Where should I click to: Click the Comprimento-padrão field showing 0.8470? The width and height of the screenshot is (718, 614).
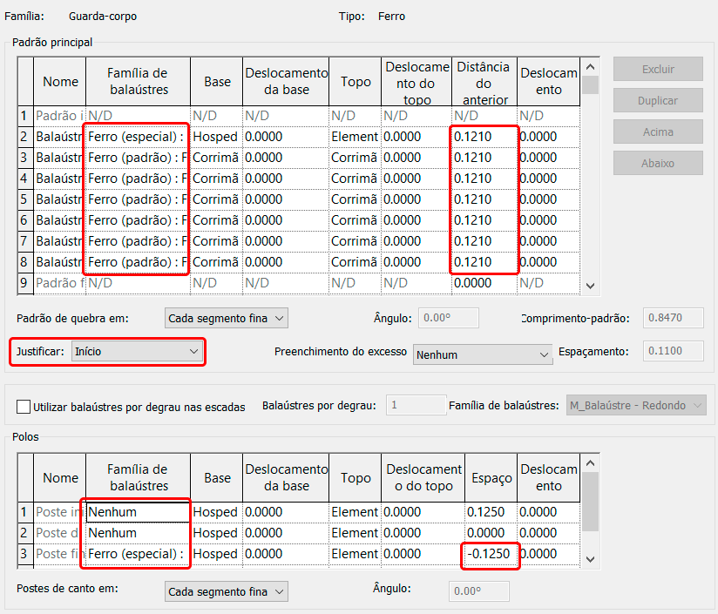pos(671,319)
